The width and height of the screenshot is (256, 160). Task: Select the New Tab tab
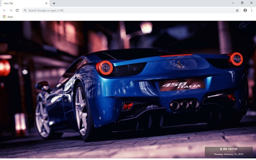click(25, 4)
